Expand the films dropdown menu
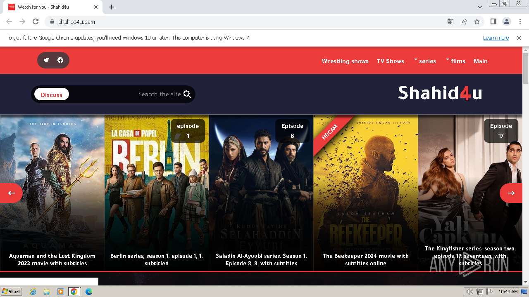Screen dimensions: 529x297 pos(455,61)
